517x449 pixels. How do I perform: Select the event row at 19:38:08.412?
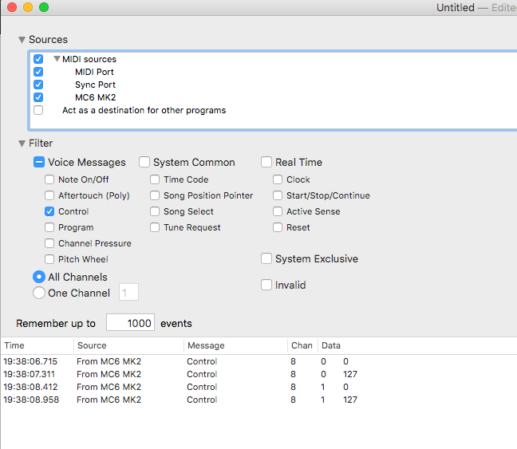tap(259, 387)
